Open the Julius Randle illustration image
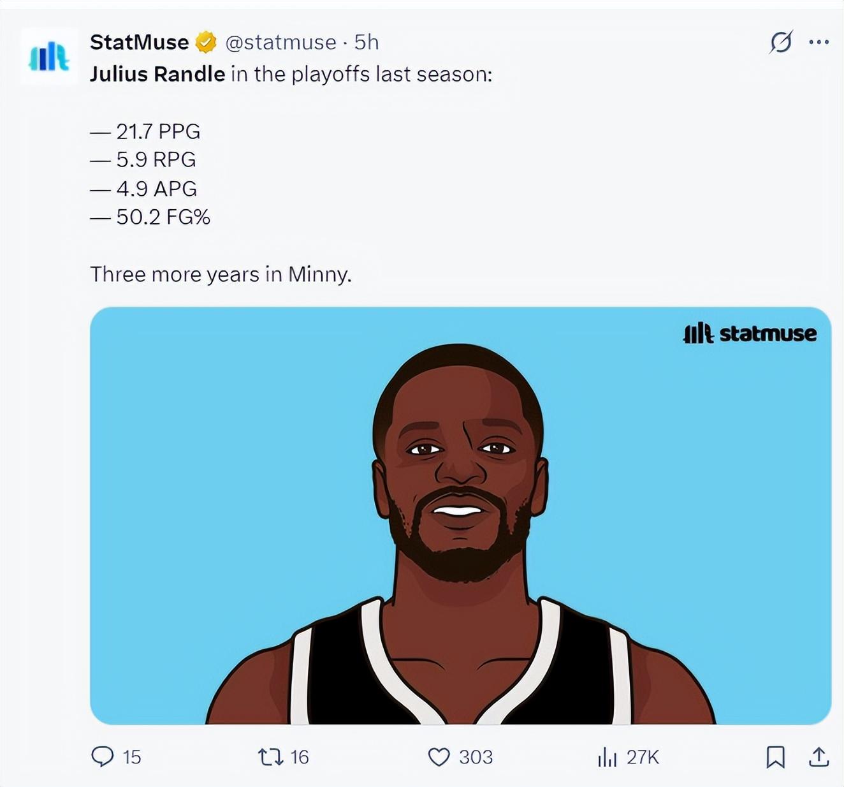This screenshot has height=787, width=844. 460,515
